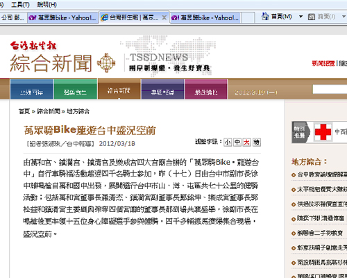Click the Home page house icon
347x278 pixels.
coord(265,16)
